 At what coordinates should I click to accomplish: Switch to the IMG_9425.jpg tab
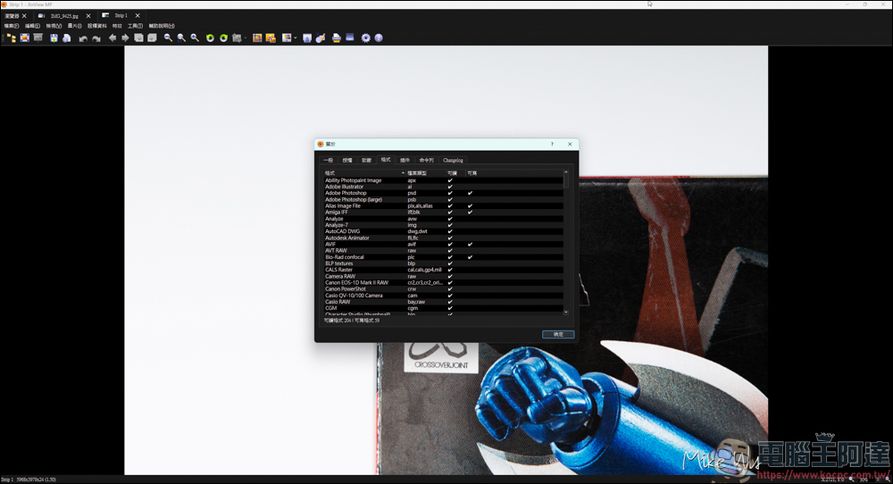tap(63, 16)
